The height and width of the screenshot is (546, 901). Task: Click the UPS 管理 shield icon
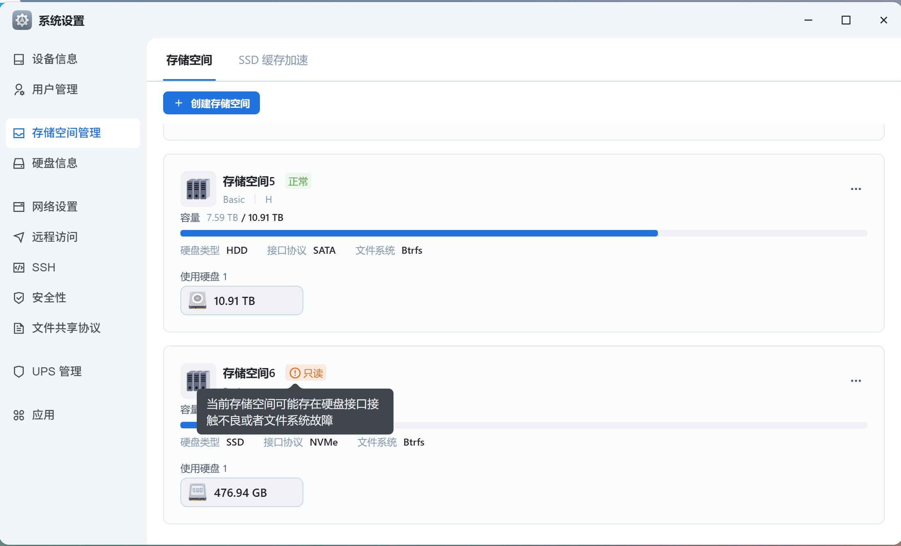click(19, 372)
